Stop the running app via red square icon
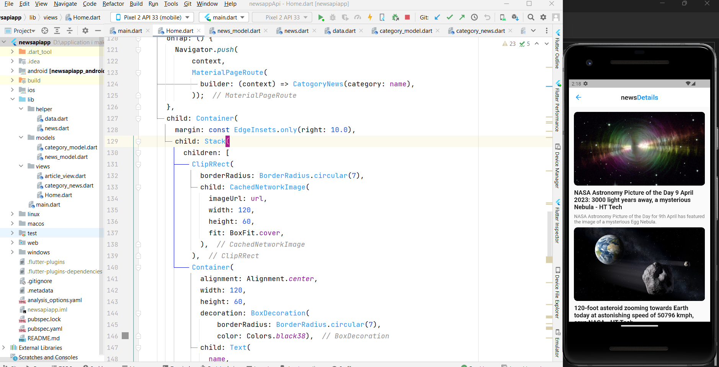This screenshot has height=367, width=719. (x=407, y=17)
